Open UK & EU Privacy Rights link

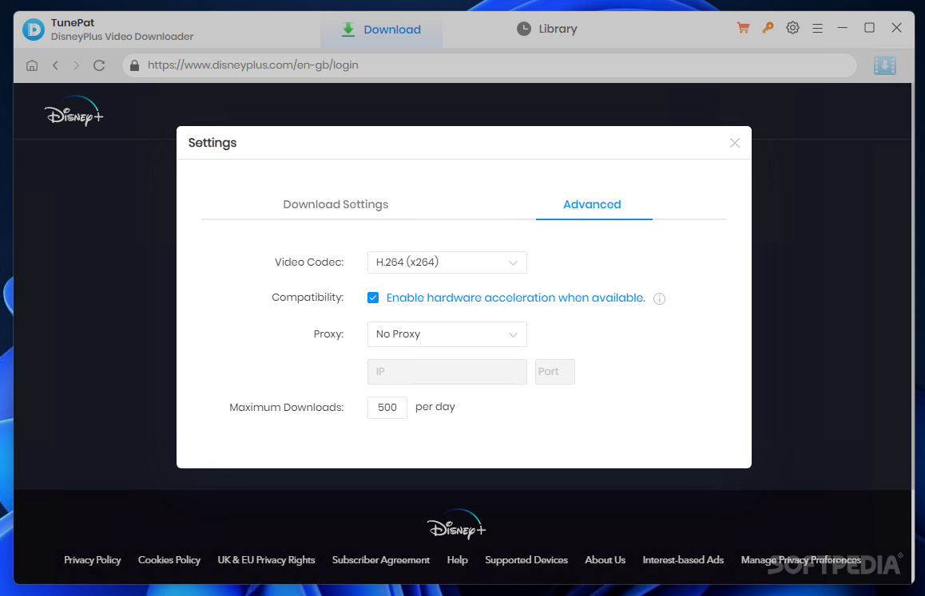click(266, 560)
